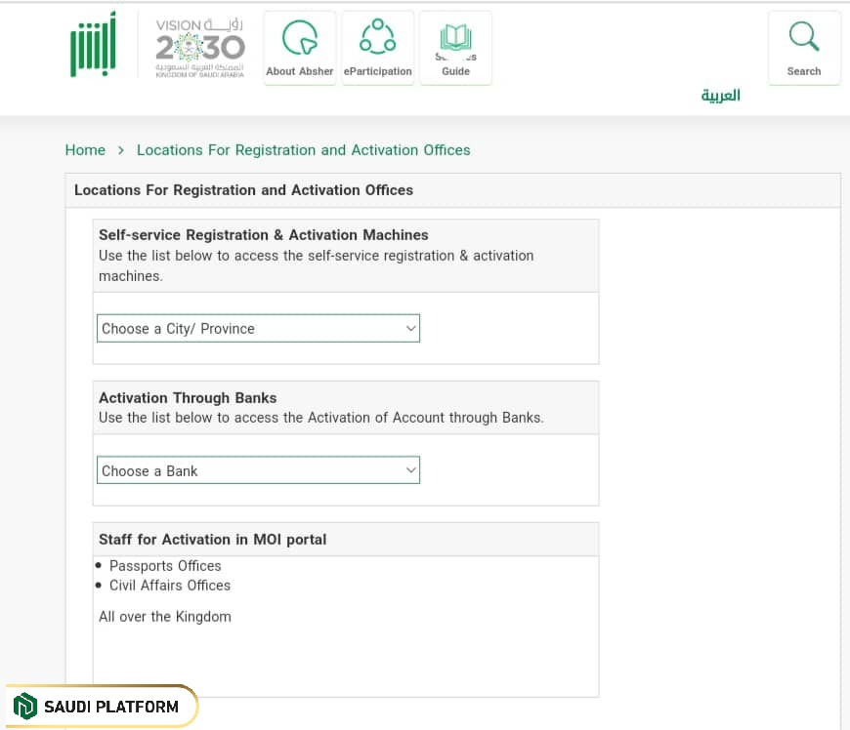Click the Search magnifier icon
The width and height of the screenshot is (850, 730).
(804, 39)
